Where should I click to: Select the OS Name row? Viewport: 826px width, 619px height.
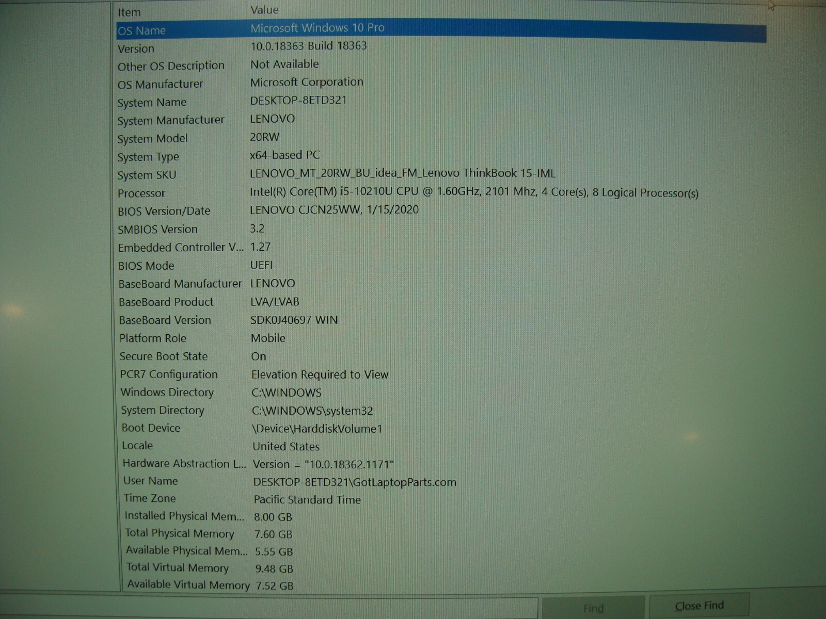pyautogui.click(x=441, y=30)
